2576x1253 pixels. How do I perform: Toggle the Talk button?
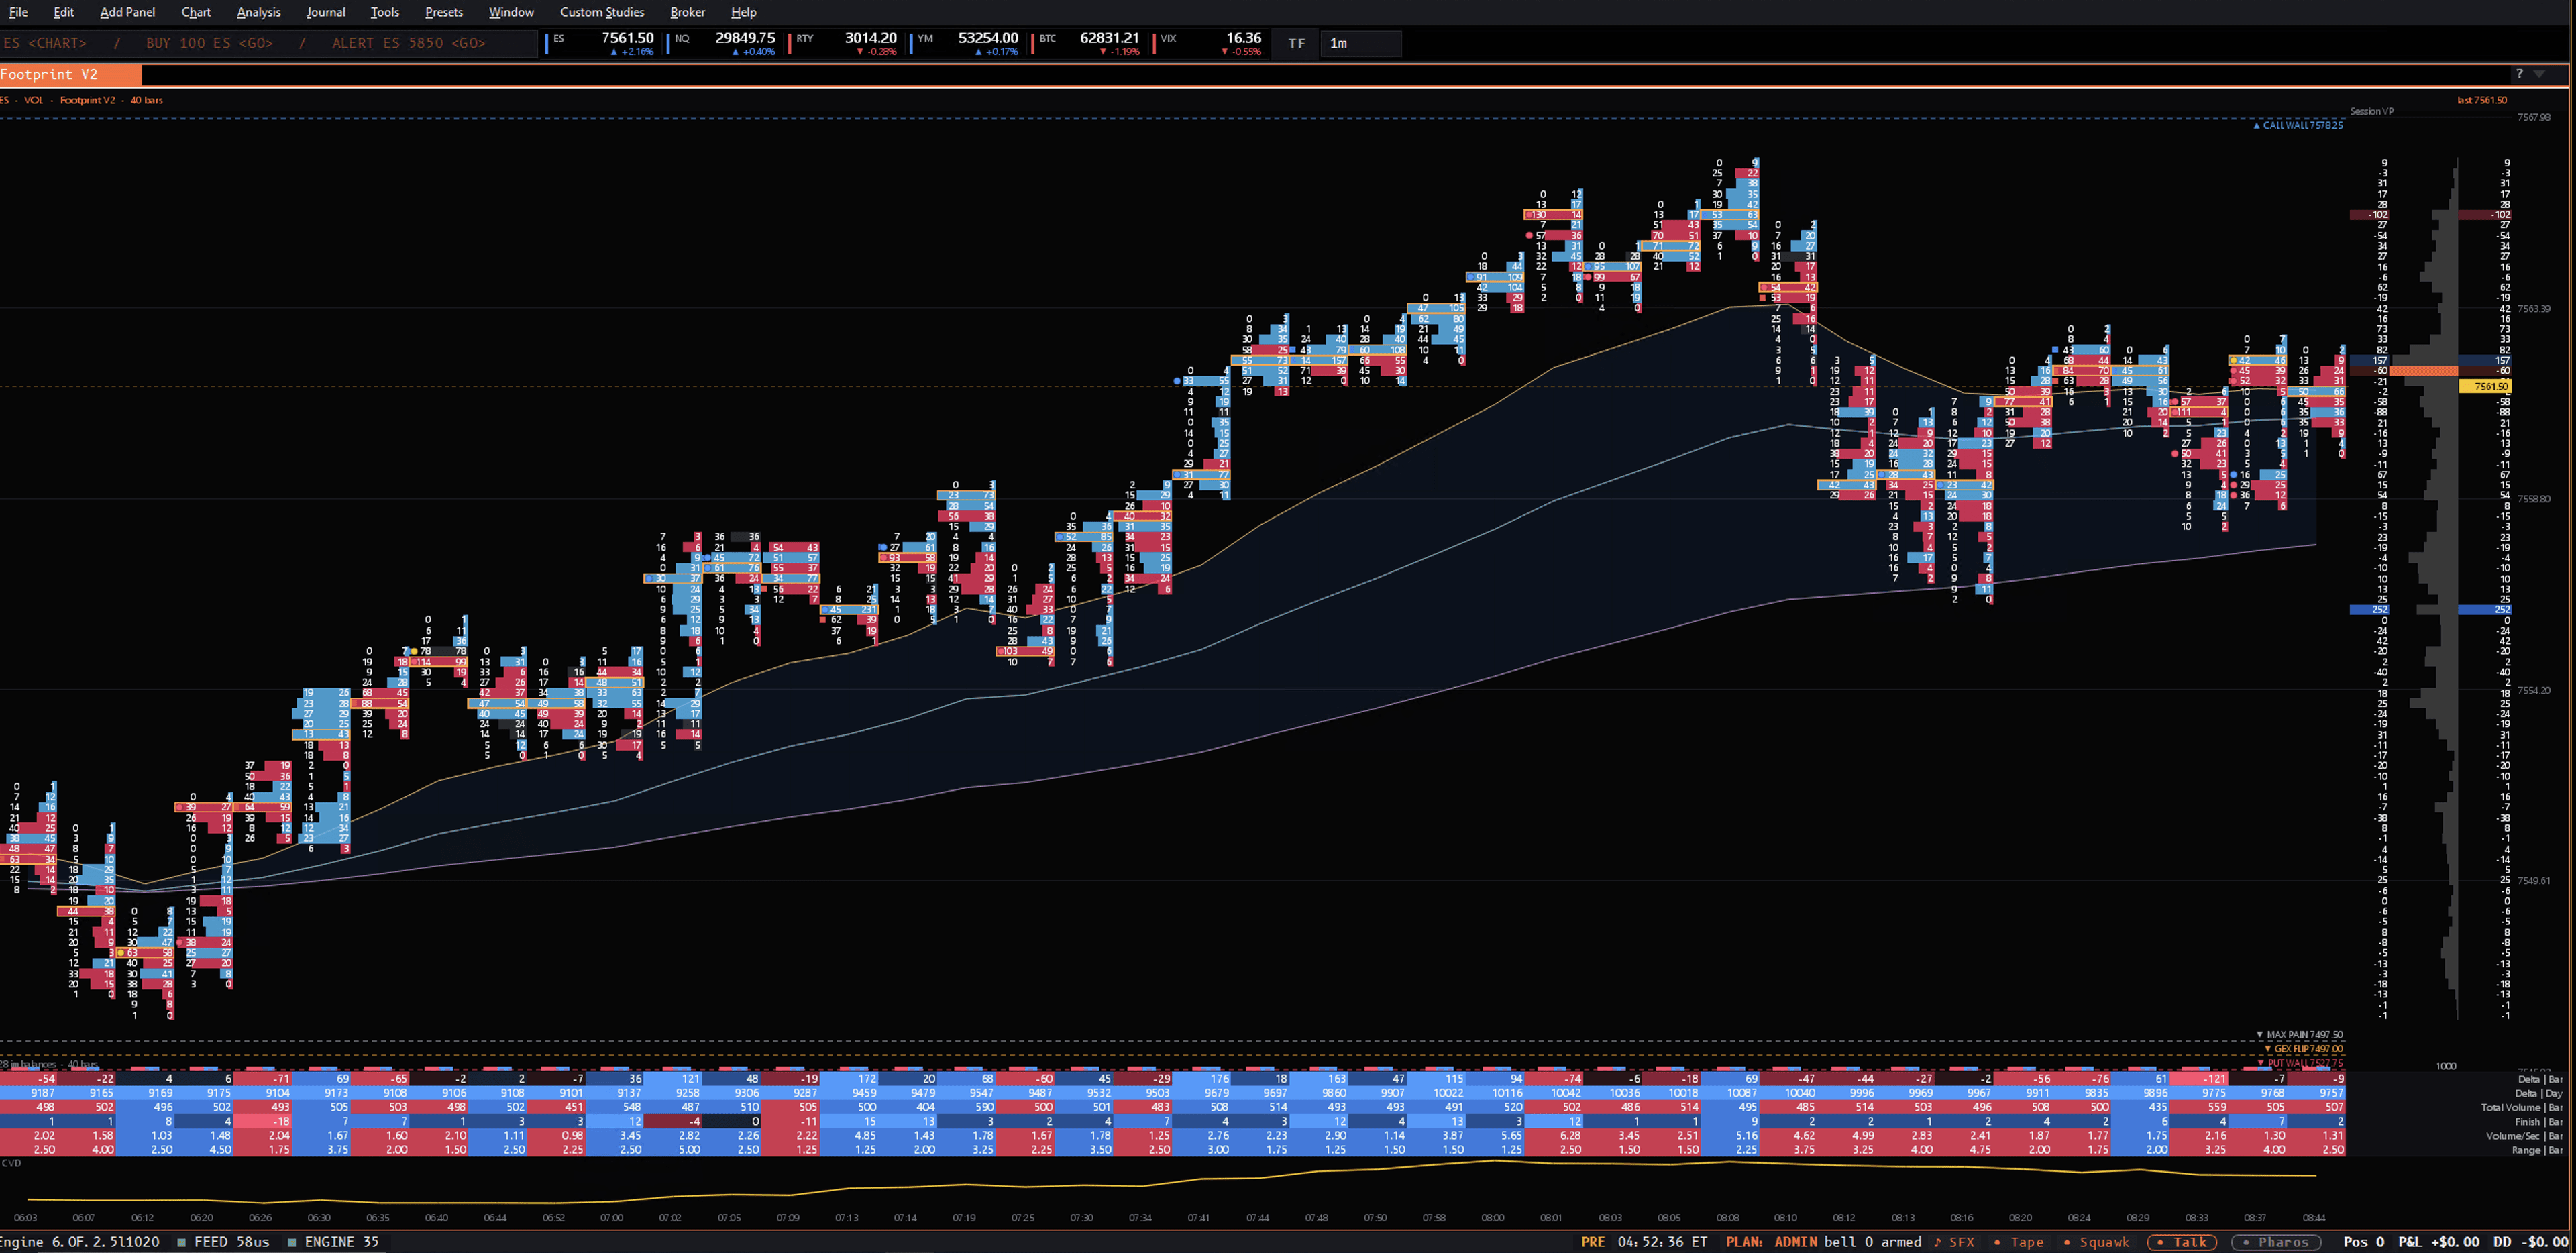click(x=2182, y=1242)
